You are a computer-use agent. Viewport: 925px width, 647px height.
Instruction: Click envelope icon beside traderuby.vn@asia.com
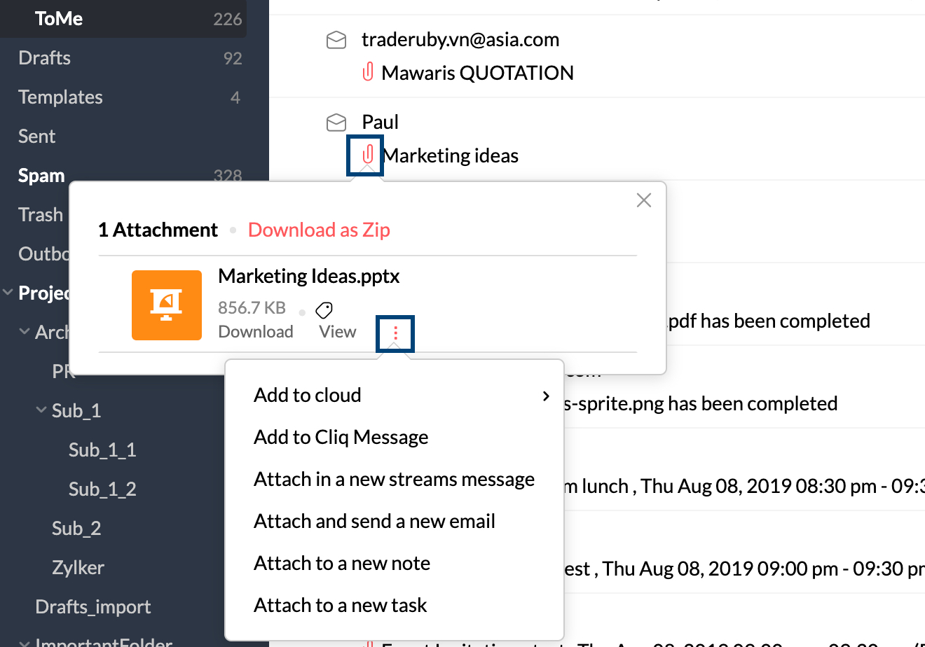336,40
